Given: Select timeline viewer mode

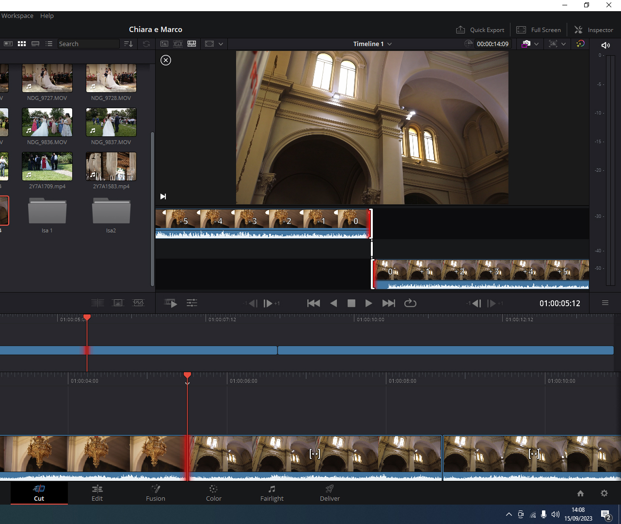Looking at the screenshot, I should 192,44.
